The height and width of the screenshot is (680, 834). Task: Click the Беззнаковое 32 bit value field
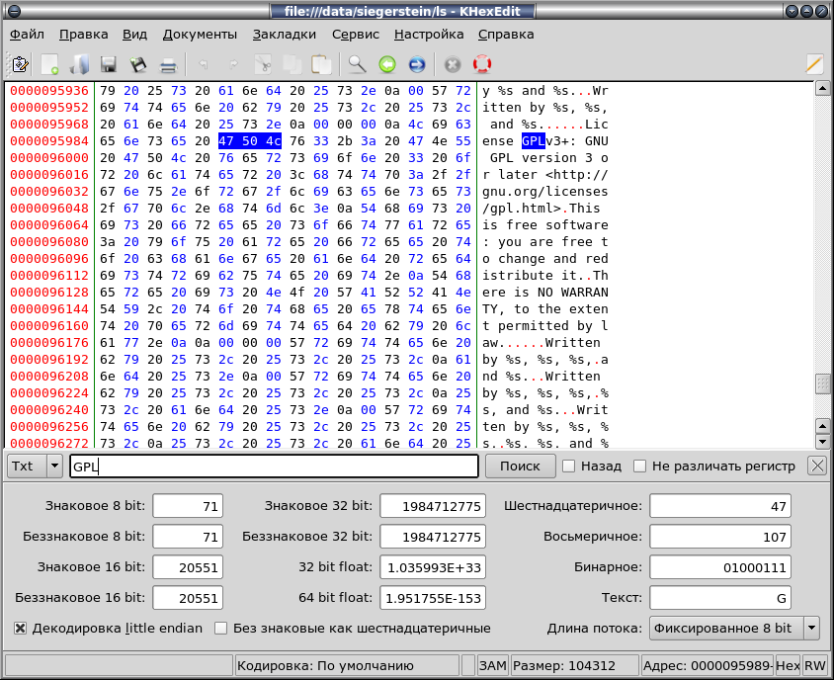(x=433, y=537)
